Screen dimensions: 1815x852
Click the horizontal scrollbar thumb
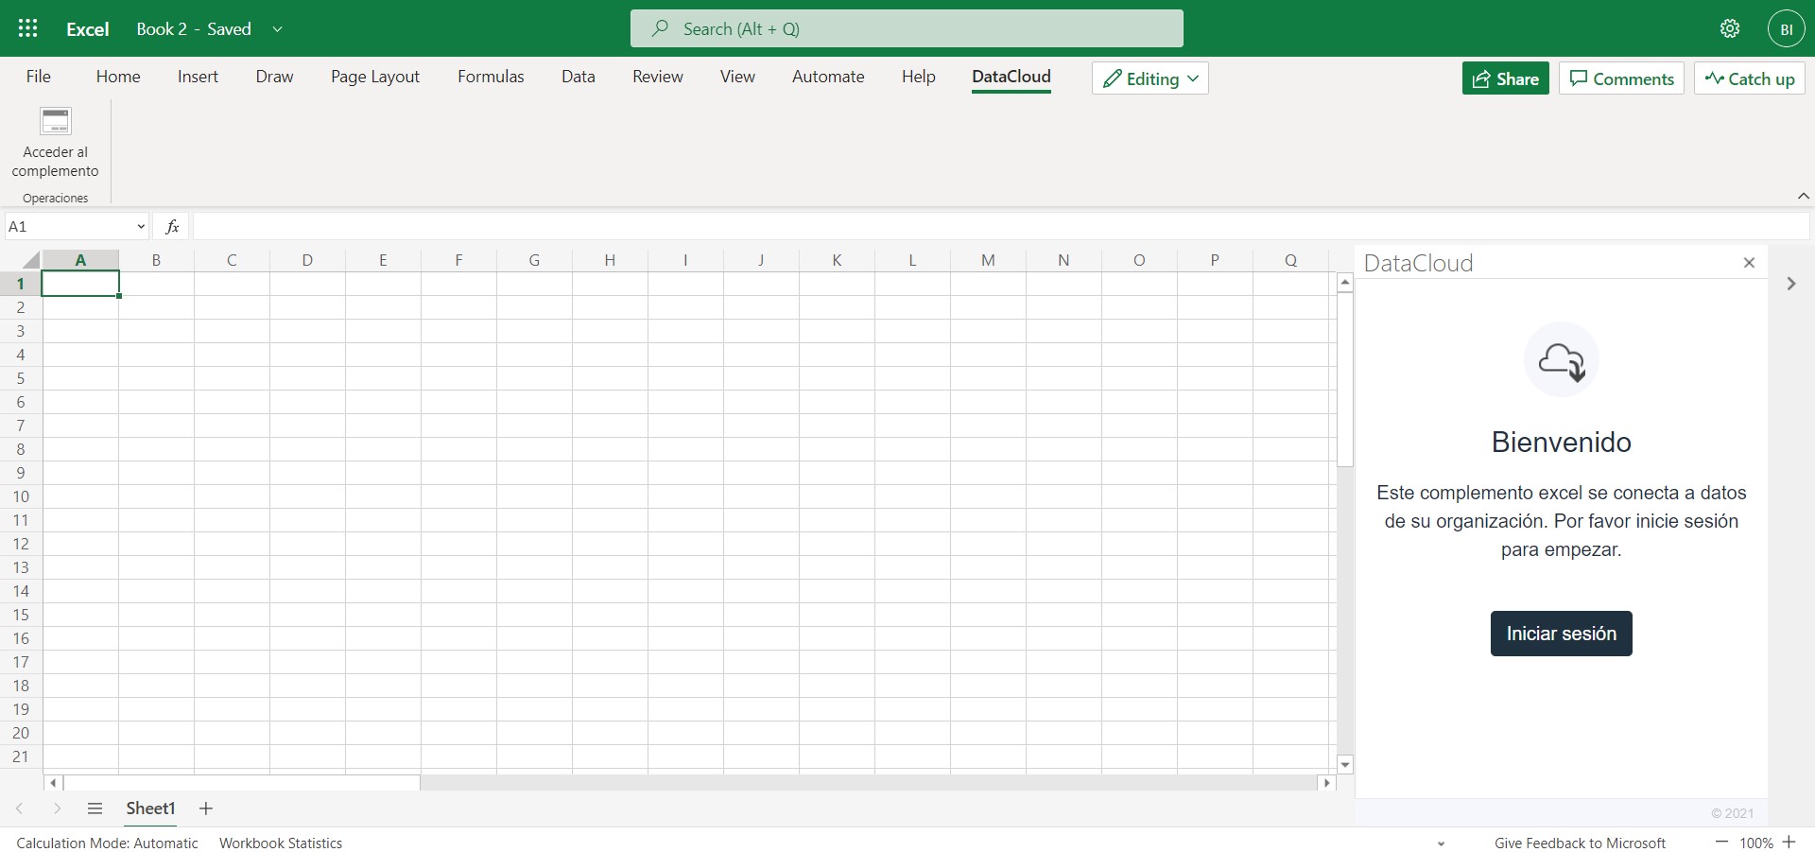(242, 783)
